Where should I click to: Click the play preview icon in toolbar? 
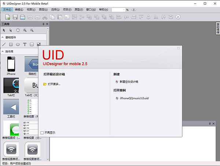point(178,17)
